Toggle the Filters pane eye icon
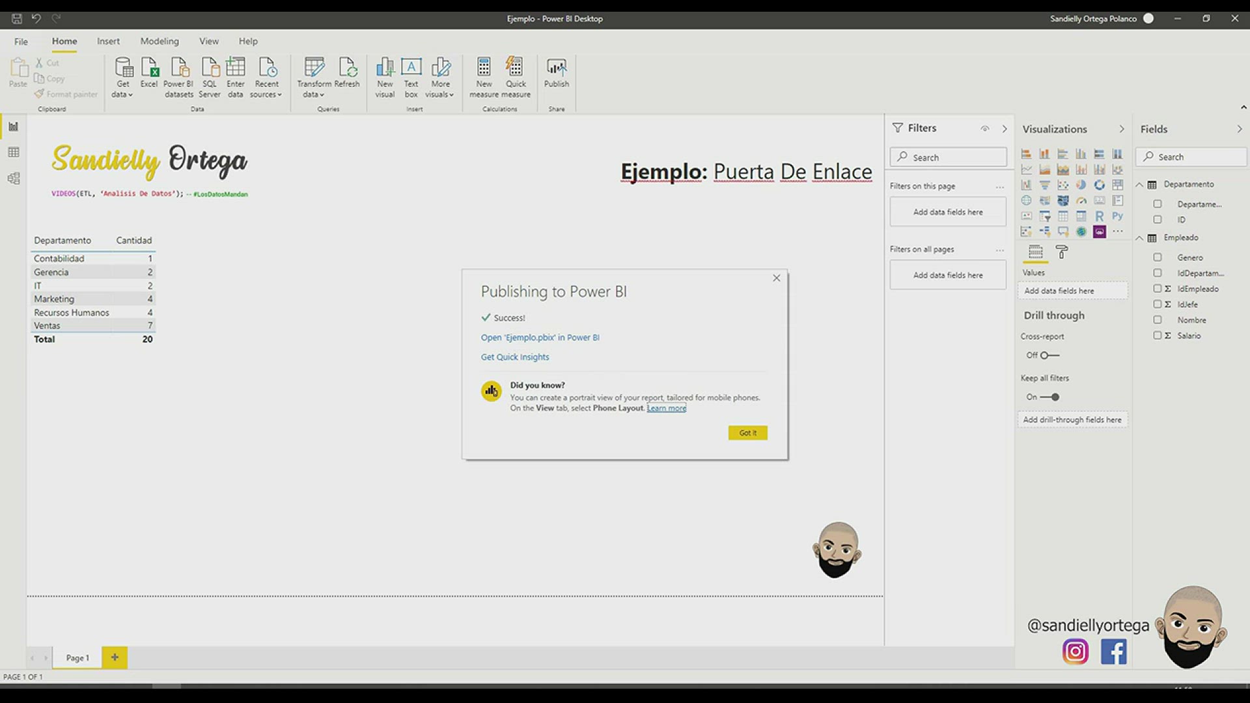The image size is (1250, 703). [984, 129]
